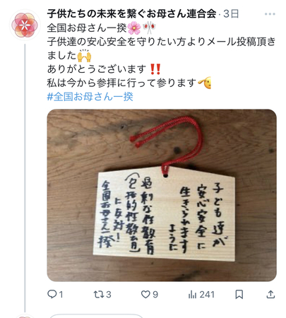Click the retweet count number 3
This screenshot has width=286, height=318.
click(108, 295)
